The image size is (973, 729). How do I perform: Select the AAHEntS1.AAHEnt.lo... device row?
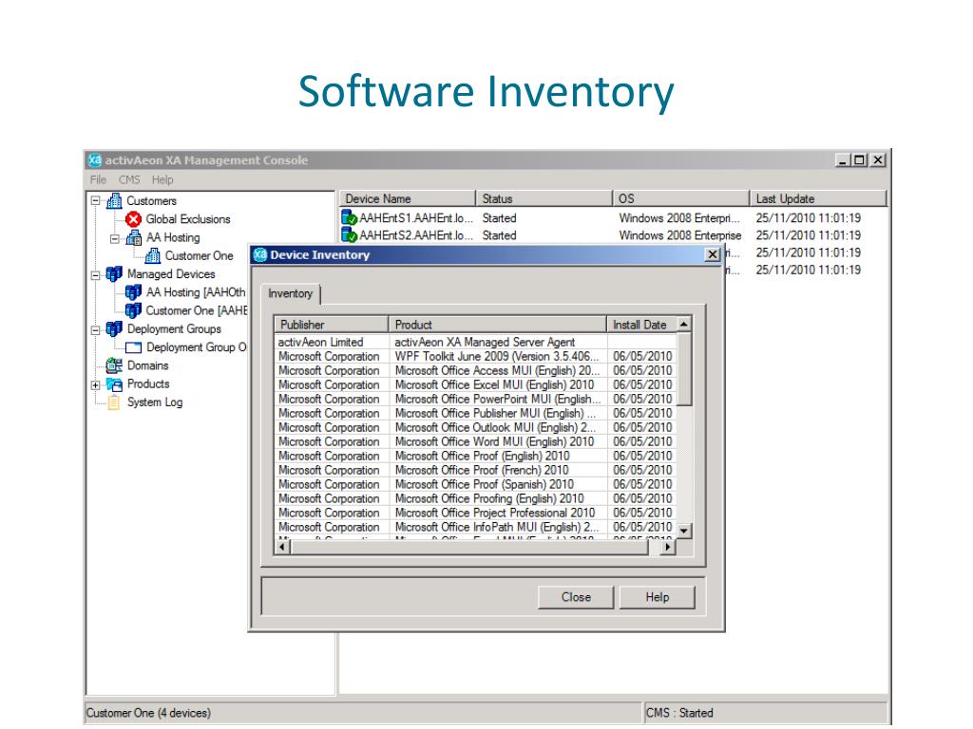pos(613,218)
